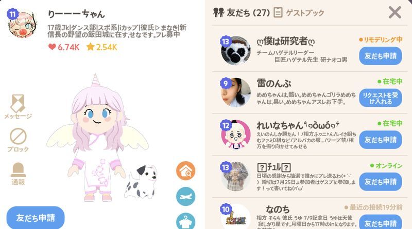Open the teal clothes hanger icon
Screen dimensions: 412x229
click(186, 221)
